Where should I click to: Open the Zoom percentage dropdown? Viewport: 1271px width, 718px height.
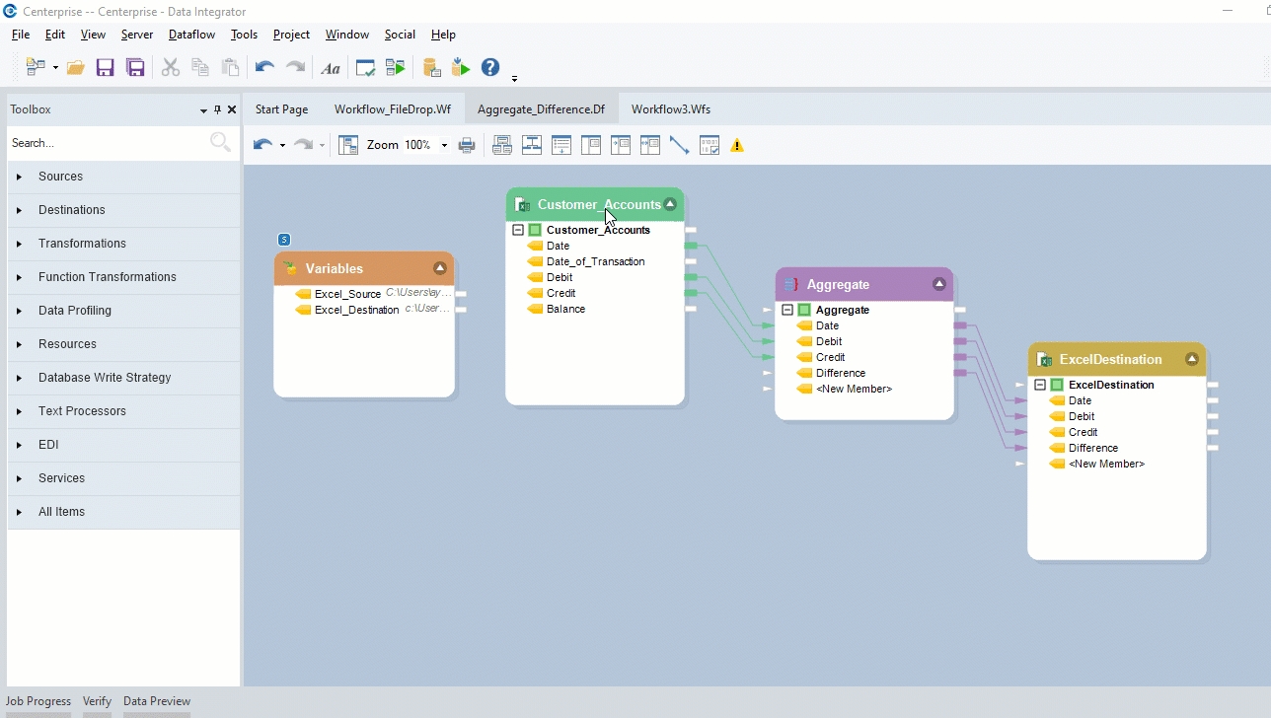pos(444,146)
